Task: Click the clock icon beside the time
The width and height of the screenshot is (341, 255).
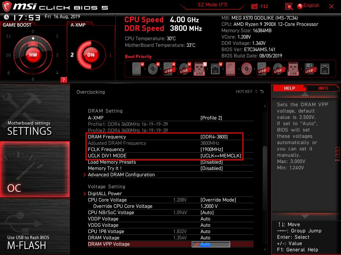Action: 7,17
